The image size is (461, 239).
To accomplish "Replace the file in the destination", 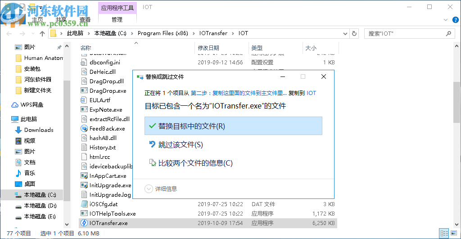I will [x=233, y=126].
